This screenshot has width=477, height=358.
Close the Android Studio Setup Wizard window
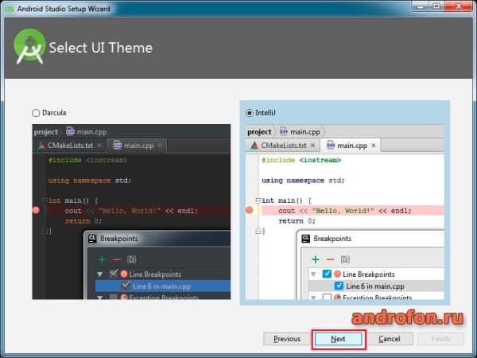click(459, 6)
